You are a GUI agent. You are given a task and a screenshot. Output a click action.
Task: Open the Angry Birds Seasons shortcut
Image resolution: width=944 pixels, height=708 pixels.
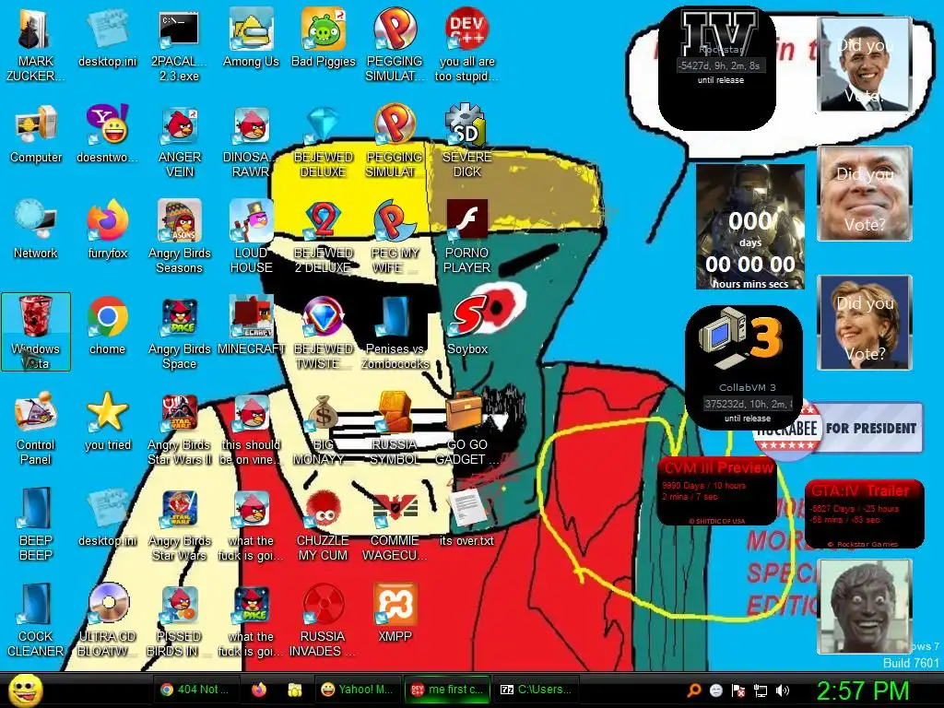coord(180,237)
